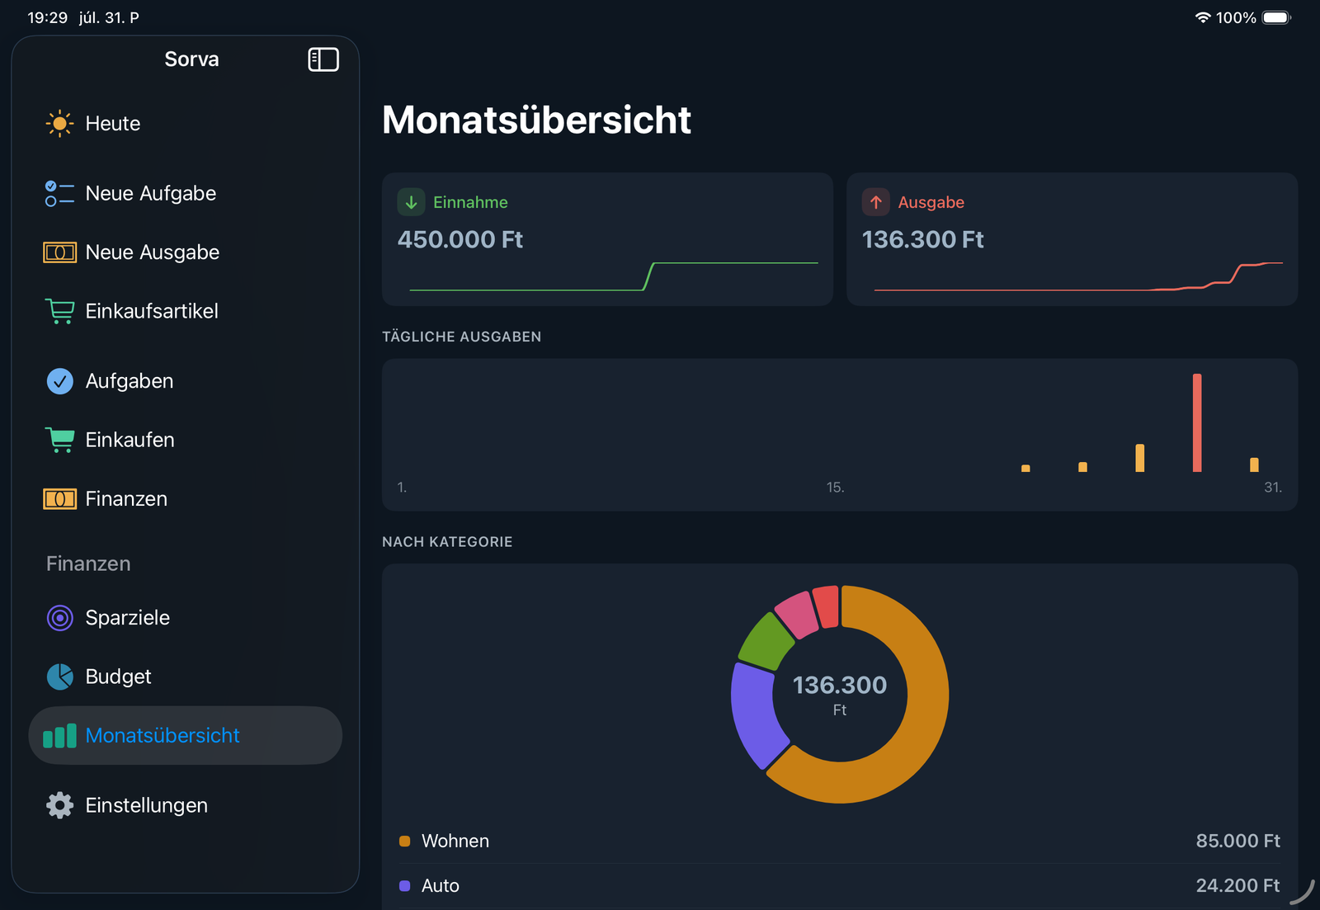Click the purple dot beside Auto legend
This screenshot has width=1320, height=910.
pos(404,886)
